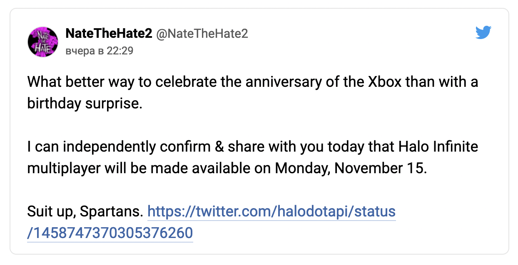Click the word "multiplayer" in tweet

pyautogui.click(x=64, y=168)
